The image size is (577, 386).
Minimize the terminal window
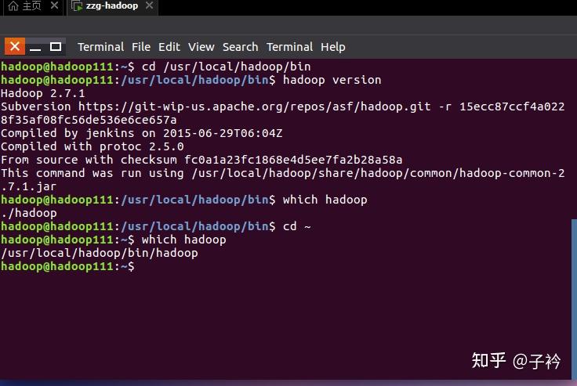point(36,46)
